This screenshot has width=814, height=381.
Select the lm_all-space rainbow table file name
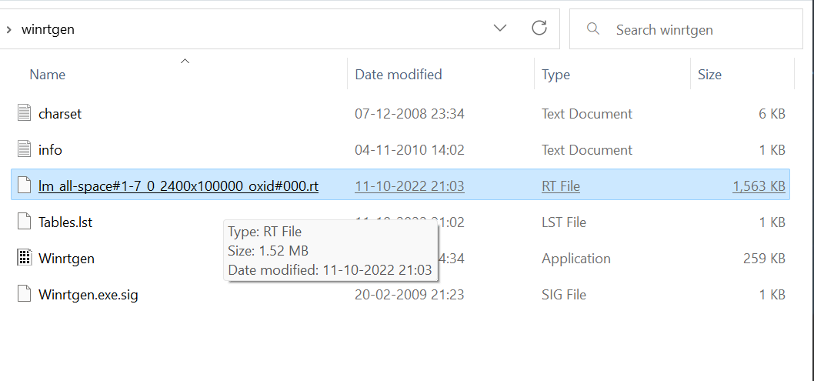178,185
